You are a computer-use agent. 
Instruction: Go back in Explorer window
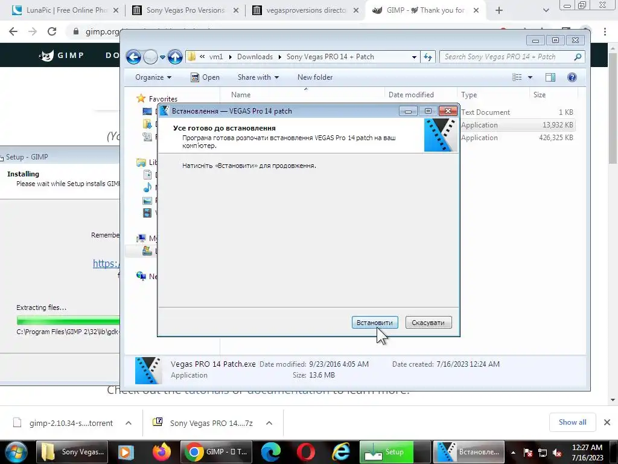tap(133, 57)
